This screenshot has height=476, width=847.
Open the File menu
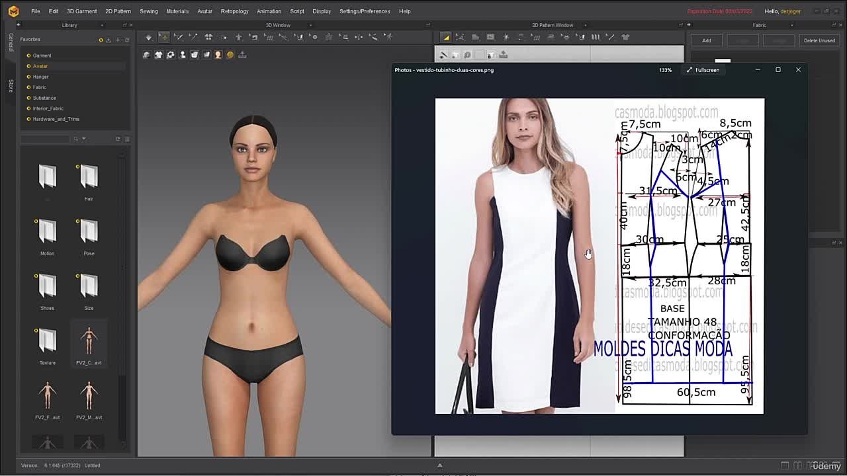coord(35,11)
